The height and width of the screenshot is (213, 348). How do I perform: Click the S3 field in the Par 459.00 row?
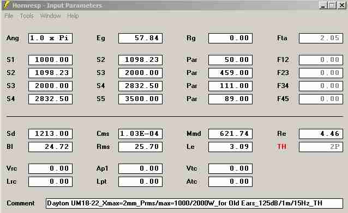point(141,73)
